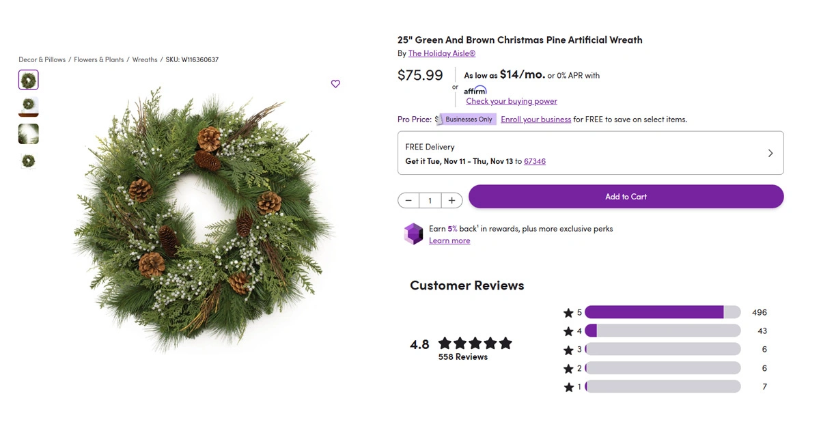
Task: Select the first wreath thumbnail
Action: click(29, 80)
